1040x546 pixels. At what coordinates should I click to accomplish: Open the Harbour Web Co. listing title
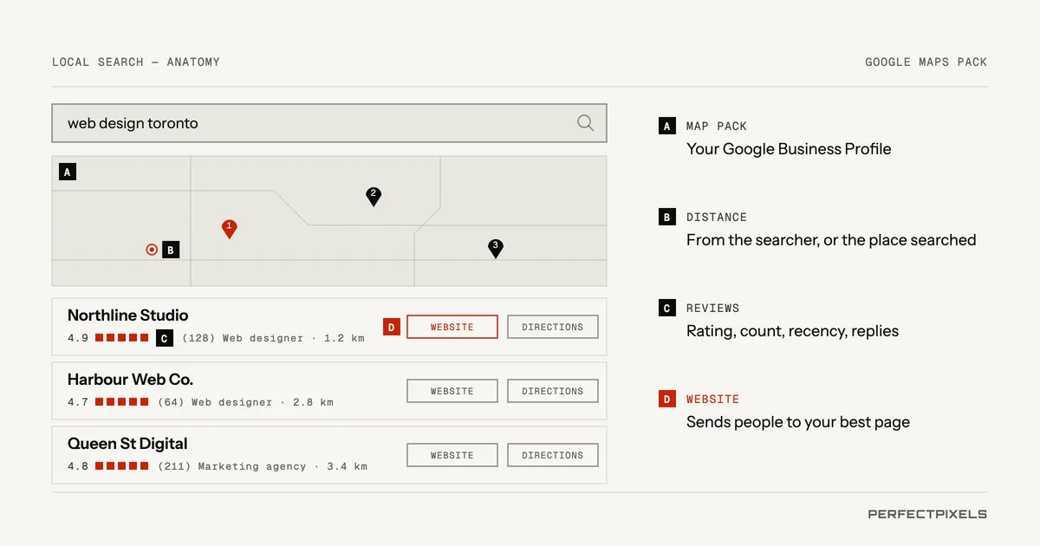point(130,380)
